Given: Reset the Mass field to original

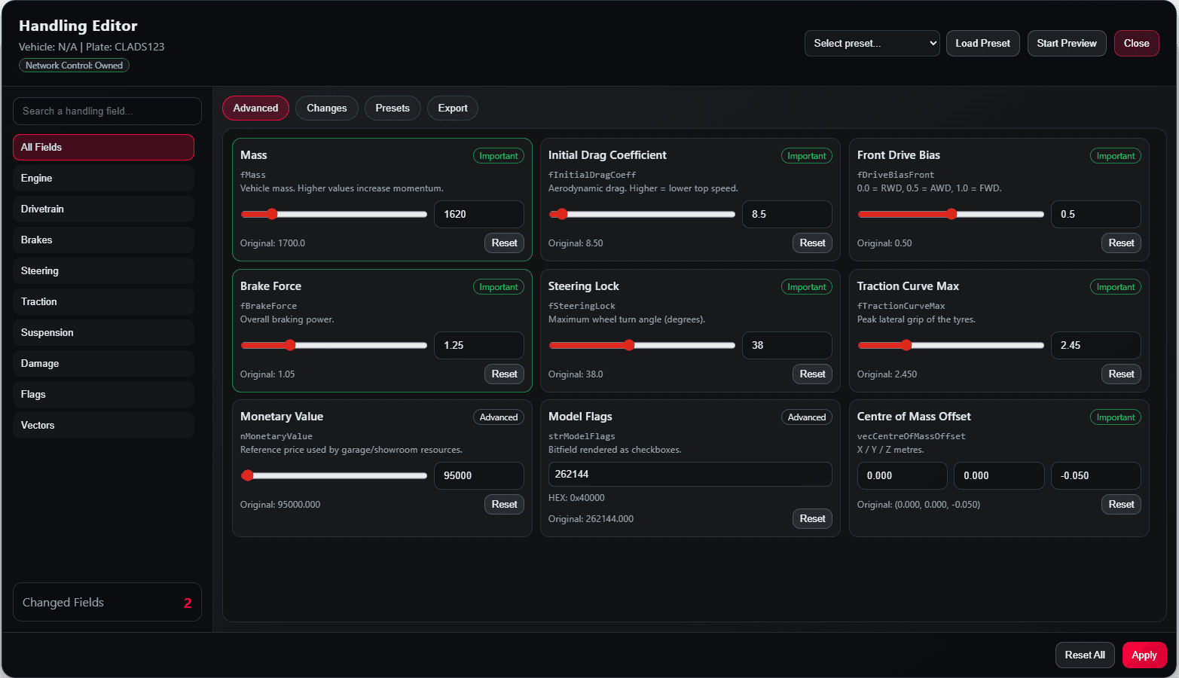Looking at the screenshot, I should (504, 243).
